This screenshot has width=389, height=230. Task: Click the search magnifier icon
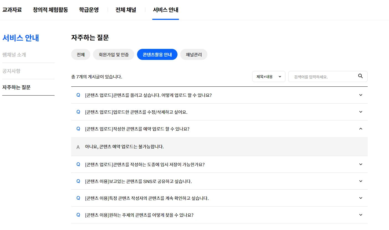click(360, 76)
